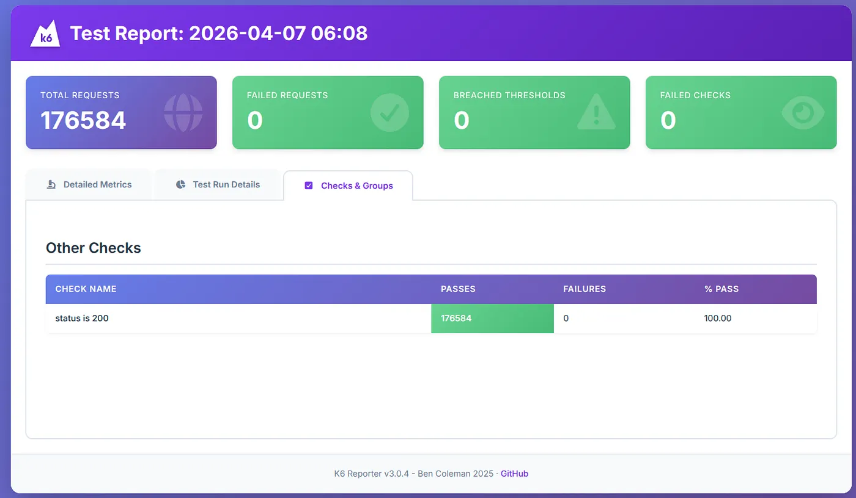Viewport: 856px width, 498px height.
Task: Click the total requests value 176584
Action: coord(83,120)
